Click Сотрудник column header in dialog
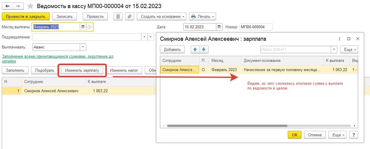Viewport: 370px width, 149px height. (x=179, y=61)
